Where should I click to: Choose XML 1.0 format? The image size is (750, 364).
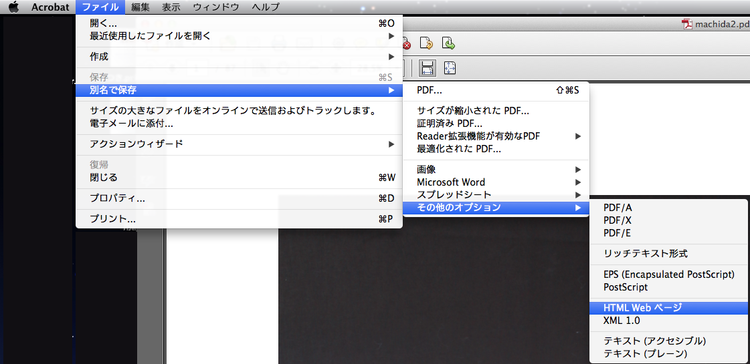coord(668,320)
